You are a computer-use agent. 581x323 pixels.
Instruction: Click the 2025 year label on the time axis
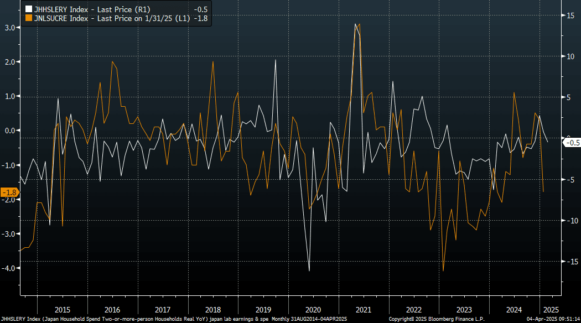click(x=550, y=309)
